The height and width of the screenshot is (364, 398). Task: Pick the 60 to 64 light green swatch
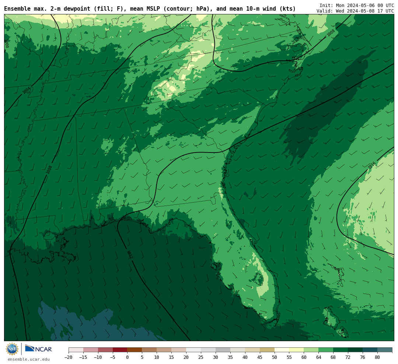click(311, 350)
